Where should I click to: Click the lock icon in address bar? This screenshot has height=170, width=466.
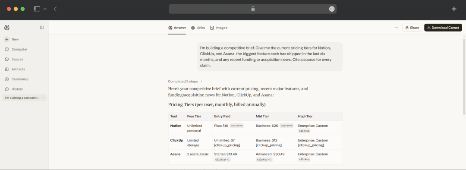[253, 9]
